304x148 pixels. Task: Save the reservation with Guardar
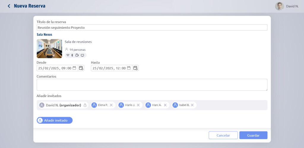(x=253, y=135)
